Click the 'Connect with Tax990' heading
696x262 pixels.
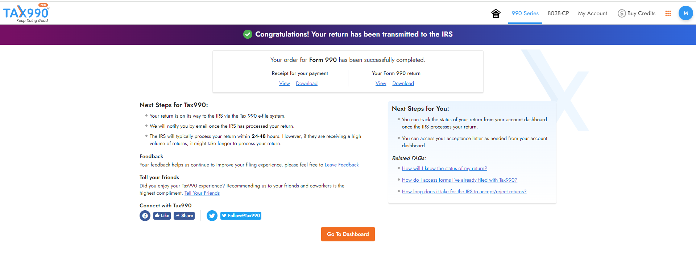pos(166,206)
